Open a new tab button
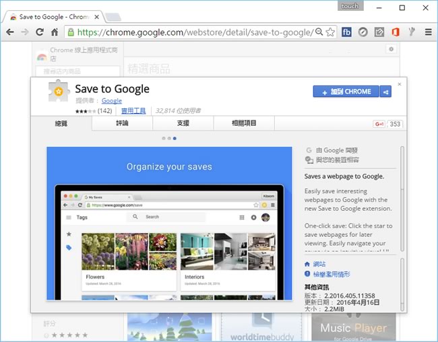This screenshot has width=438, height=342. (x=113, y=18)
